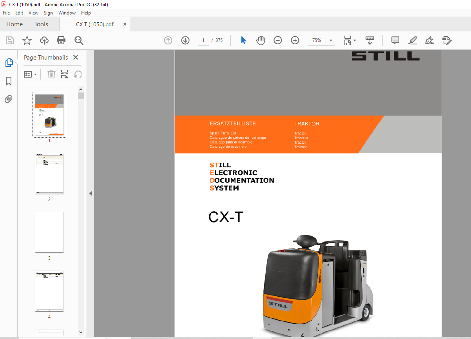Click "Spare Parts List" text line
Image resolution: width=471 pixels, height=339 pixels.
(x=223, y=133)
